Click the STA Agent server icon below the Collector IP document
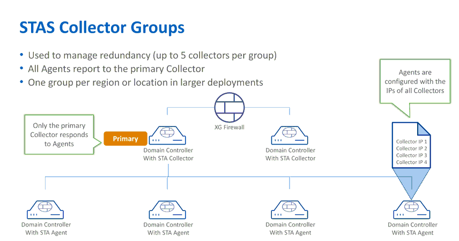This screenshot has width=459, height=241. (412, 210)
